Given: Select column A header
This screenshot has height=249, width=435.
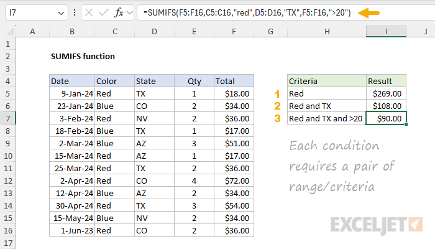Looking at the screenshot, I should click(x=32, y=31).
